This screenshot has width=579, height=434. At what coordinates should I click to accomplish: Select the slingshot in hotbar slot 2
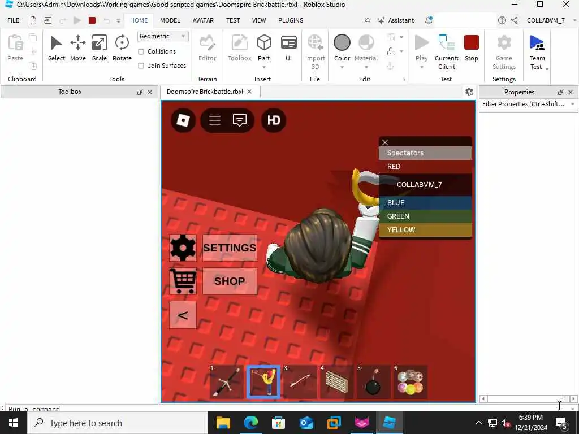263,382
